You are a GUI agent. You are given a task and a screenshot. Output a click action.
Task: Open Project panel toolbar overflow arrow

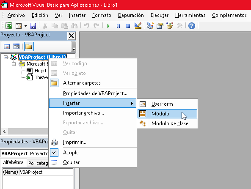74,47
